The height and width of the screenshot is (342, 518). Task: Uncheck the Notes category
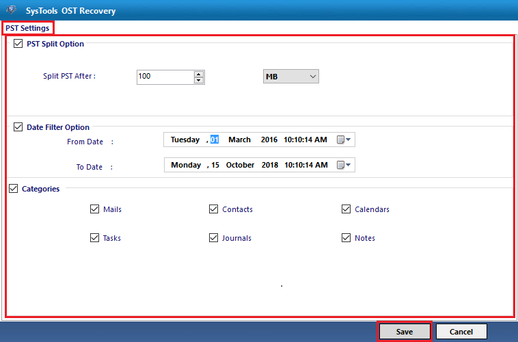click(346, 238)
